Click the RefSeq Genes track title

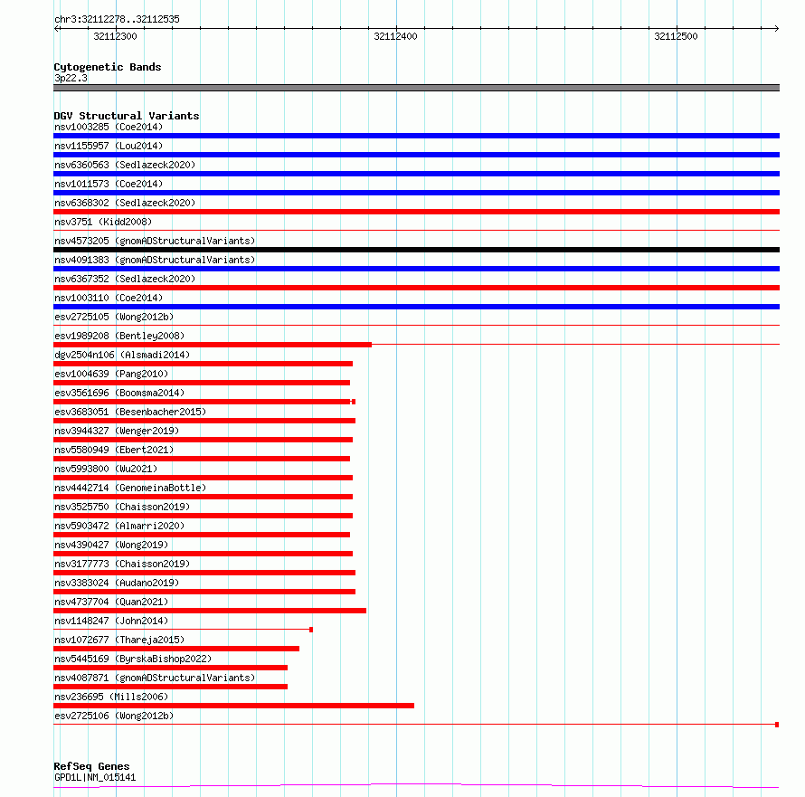91,766
